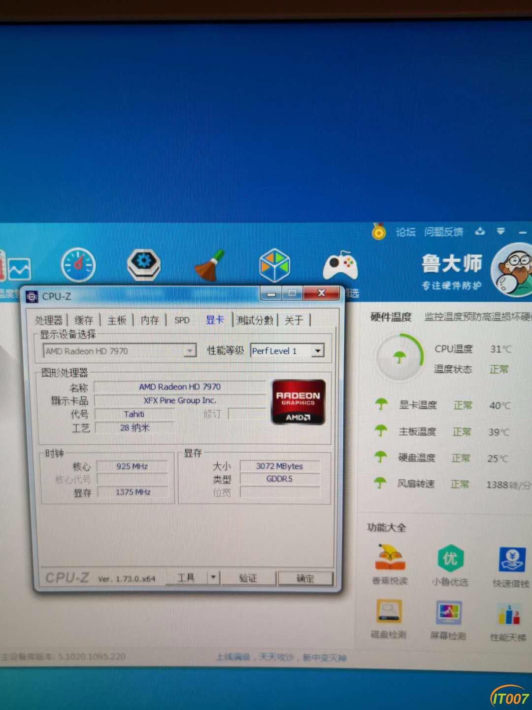The width and height of the screenshot is (532, 710).
Task: Click the 显卡温度 40℃ reading
Action: (x=499, y=405)
